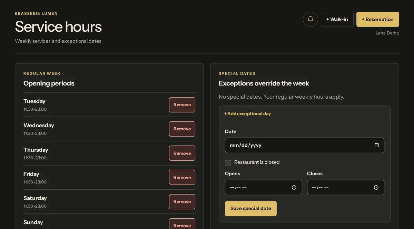Click the + Walk-in button
Image resolution: width=414 pixels, height=229 pixels.
click(337, 19)
